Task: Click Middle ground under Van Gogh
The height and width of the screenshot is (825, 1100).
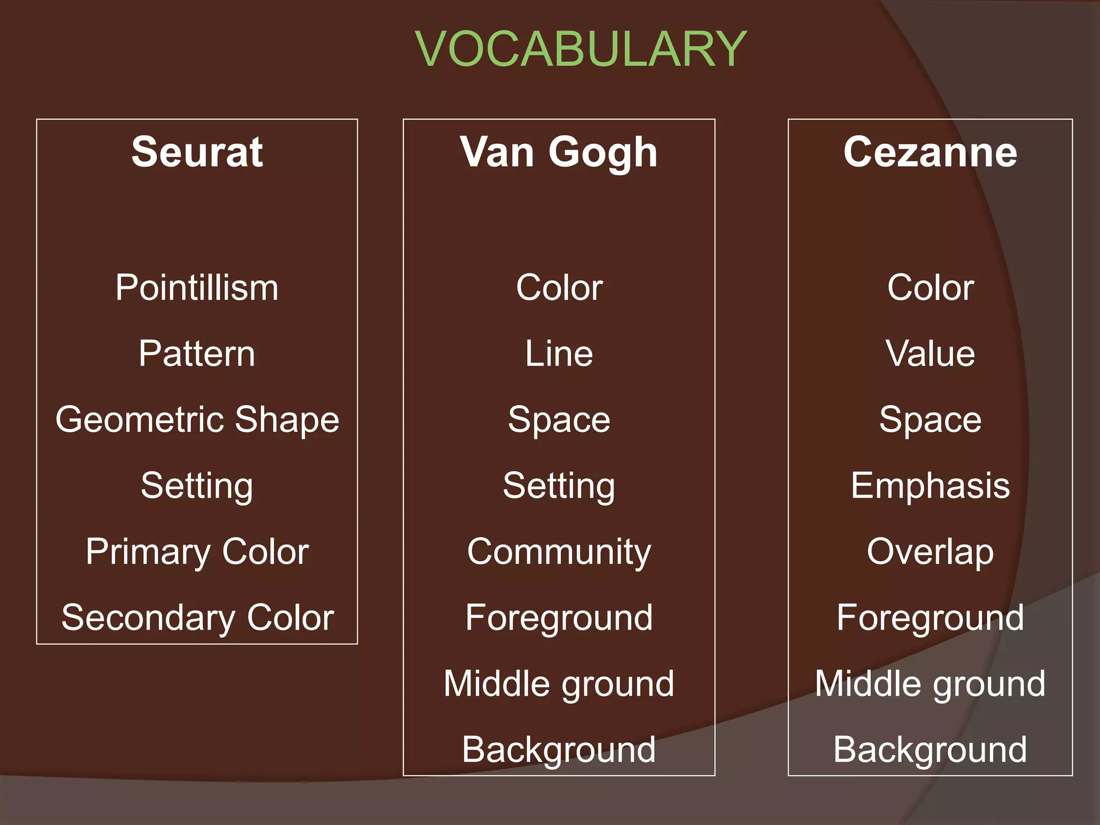Action: point(559,685)
